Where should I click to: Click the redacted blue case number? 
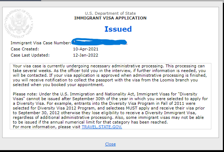tap(100, 42)
